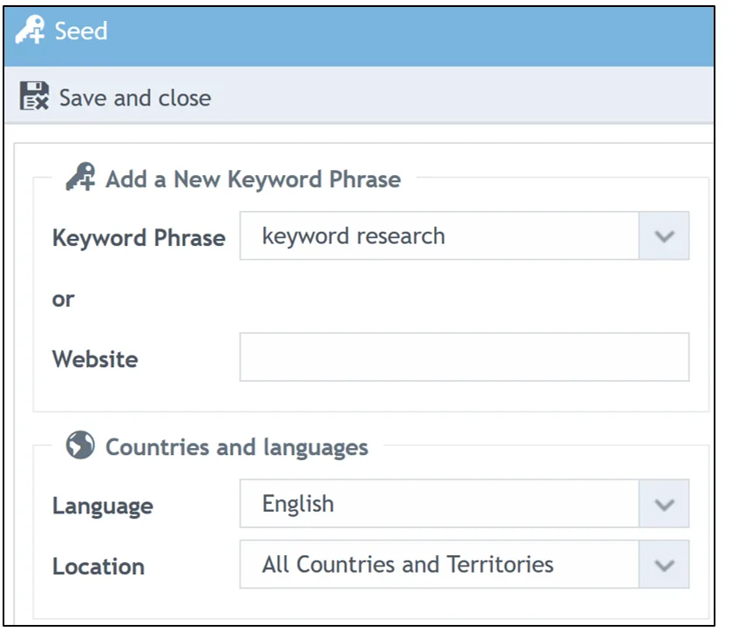The height and width of the screenshot is (638, 732).
Task: Click the globe icon beside Countries and languages
Action: (80, 446)
